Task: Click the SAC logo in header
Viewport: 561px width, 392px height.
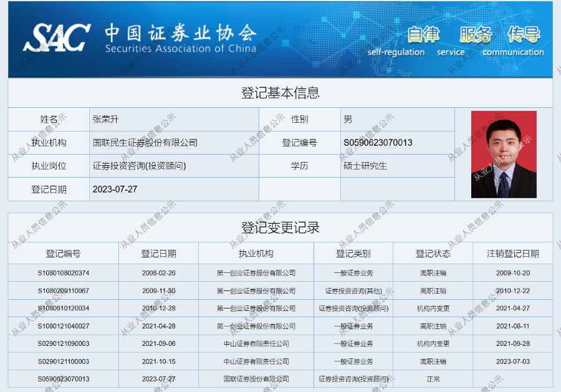Action: click(57, 37)
